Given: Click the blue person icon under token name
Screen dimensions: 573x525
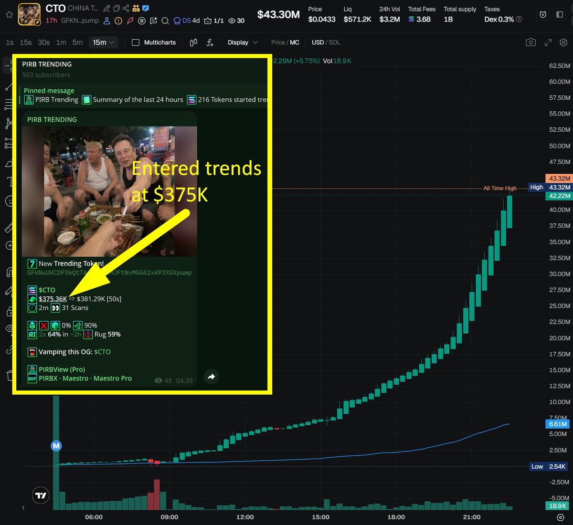Looking at the screenshot, I should click(106, 21).
